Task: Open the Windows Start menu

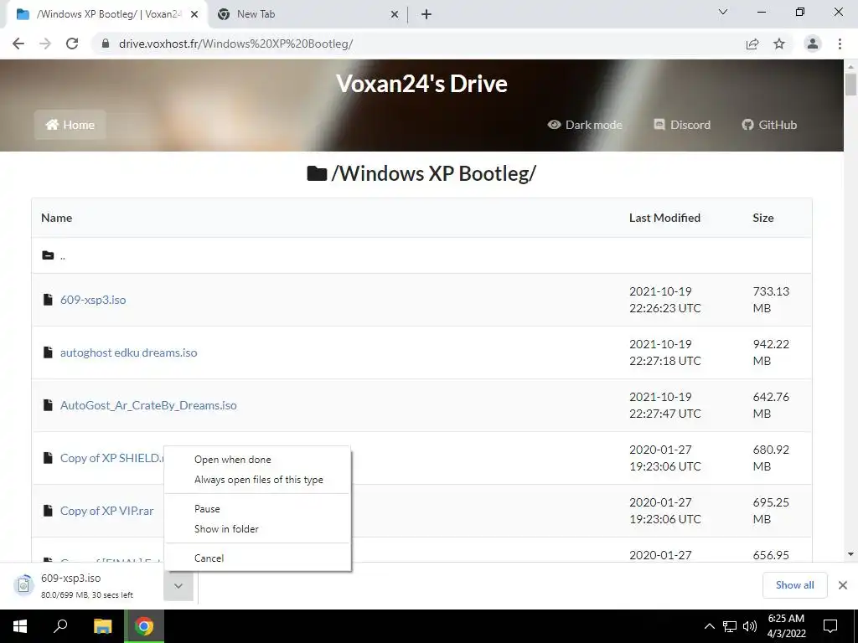Action: [20, 626]
